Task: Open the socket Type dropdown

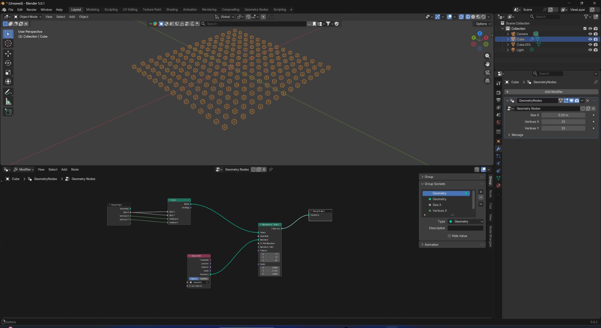Action: [465, 222]
